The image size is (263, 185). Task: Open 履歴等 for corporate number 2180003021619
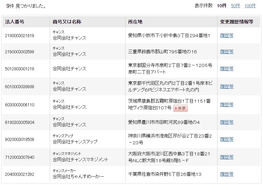tap(227, 36)
